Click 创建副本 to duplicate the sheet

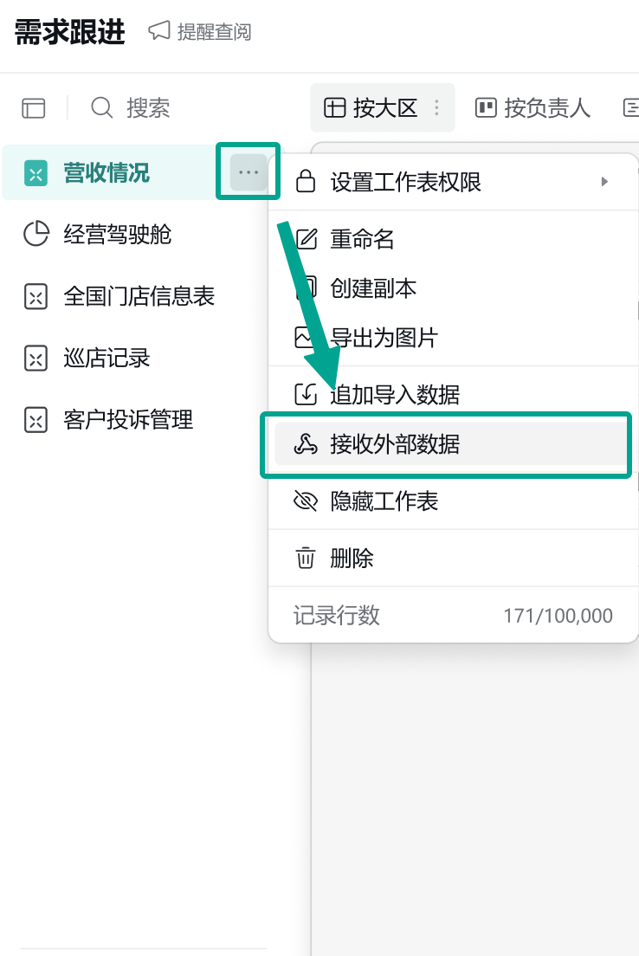click(373, 288)
